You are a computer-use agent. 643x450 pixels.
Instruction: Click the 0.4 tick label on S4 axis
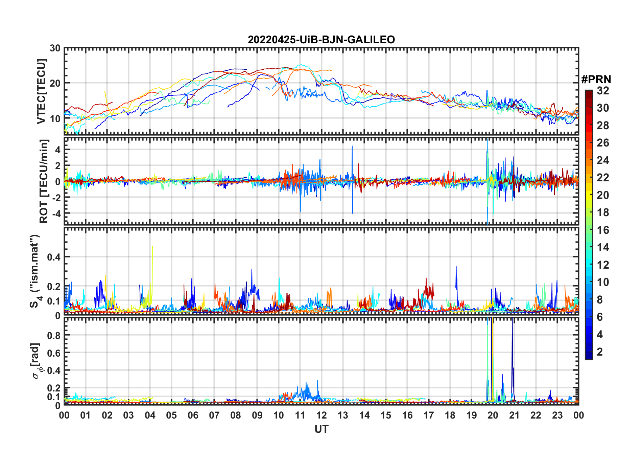(x=53, y=257)
